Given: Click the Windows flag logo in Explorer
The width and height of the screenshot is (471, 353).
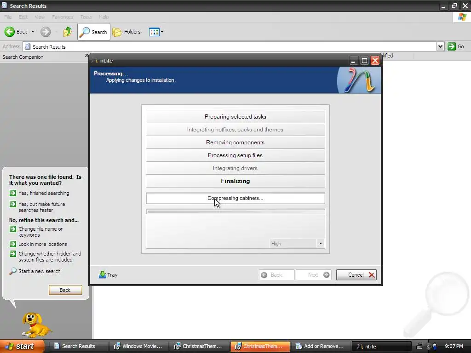Looking at the screenshot, I should (x=462, y=17).
